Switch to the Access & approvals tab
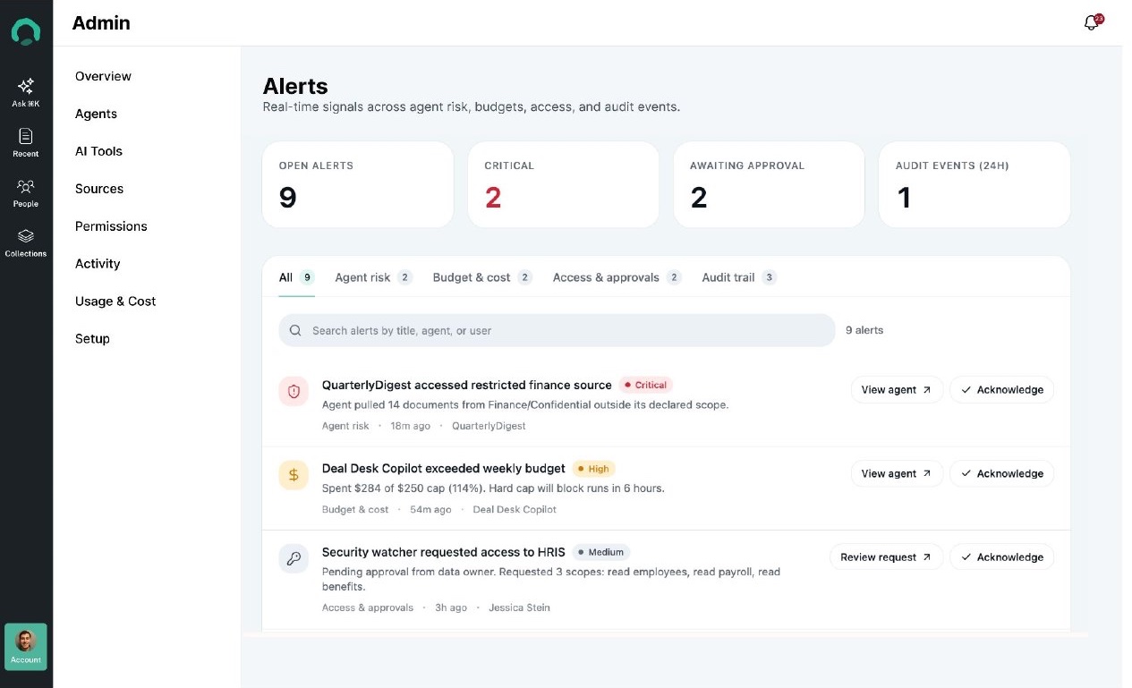1132x688 pixels. point(617,277)
